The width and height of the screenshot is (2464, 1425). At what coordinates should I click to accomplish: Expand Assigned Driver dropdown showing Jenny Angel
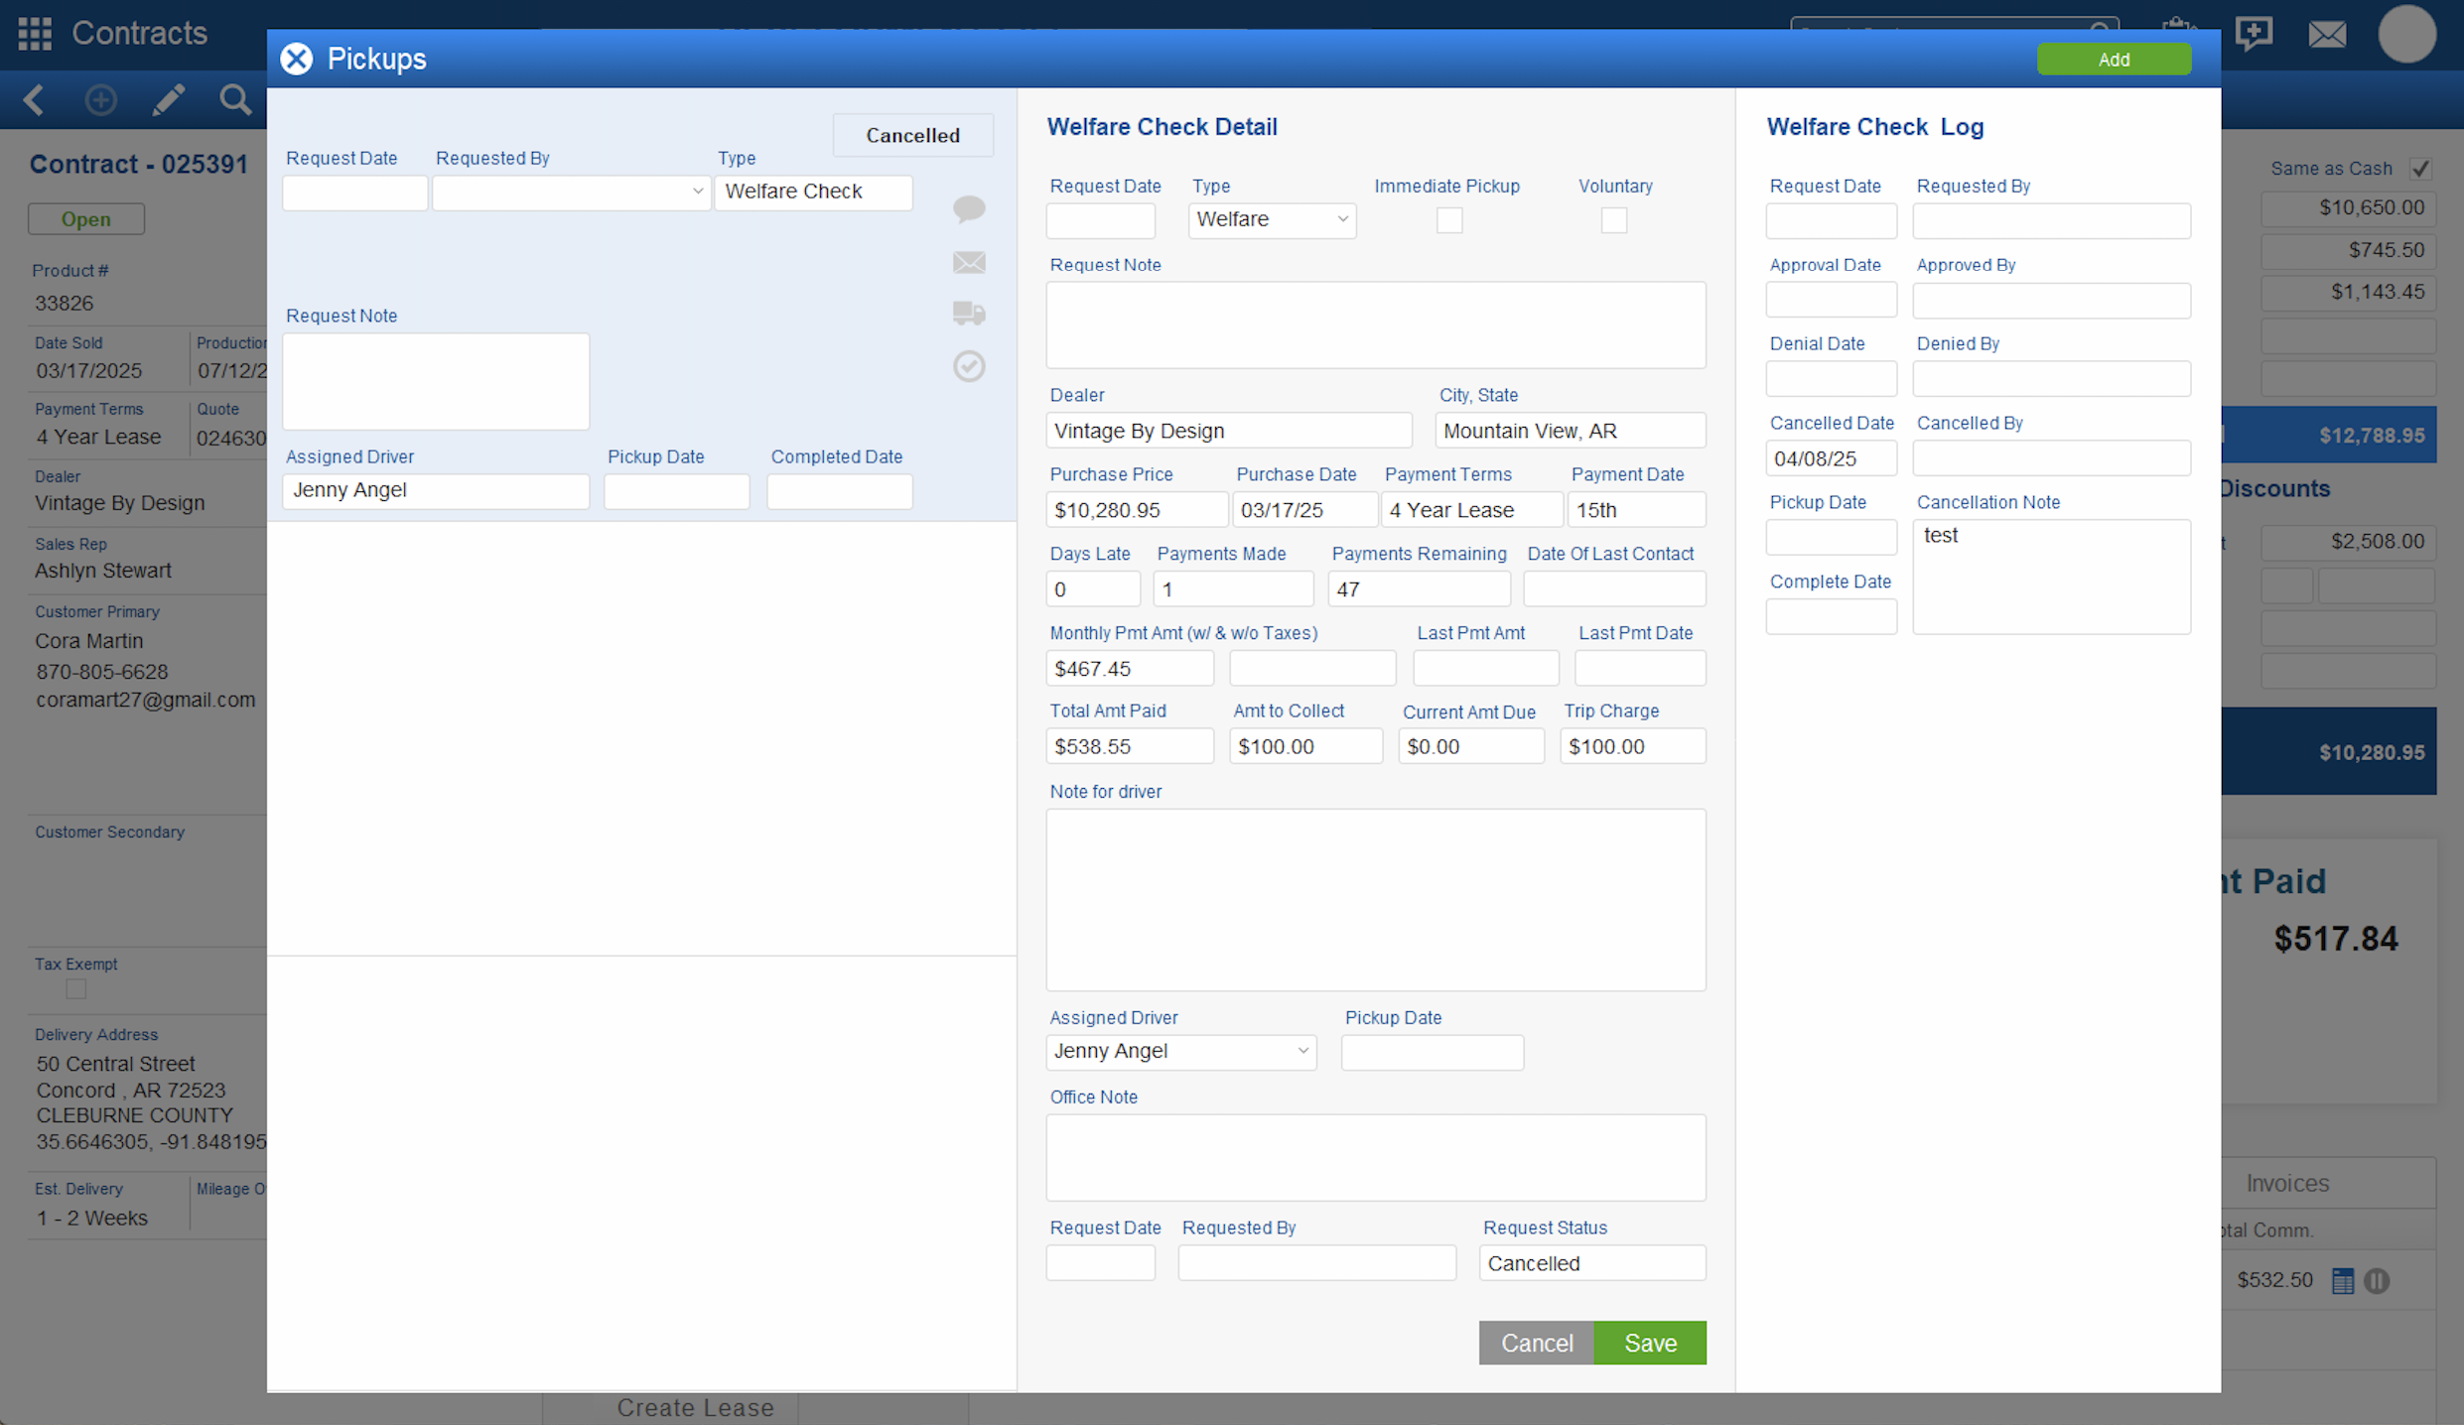[x=1181, y=1051]
